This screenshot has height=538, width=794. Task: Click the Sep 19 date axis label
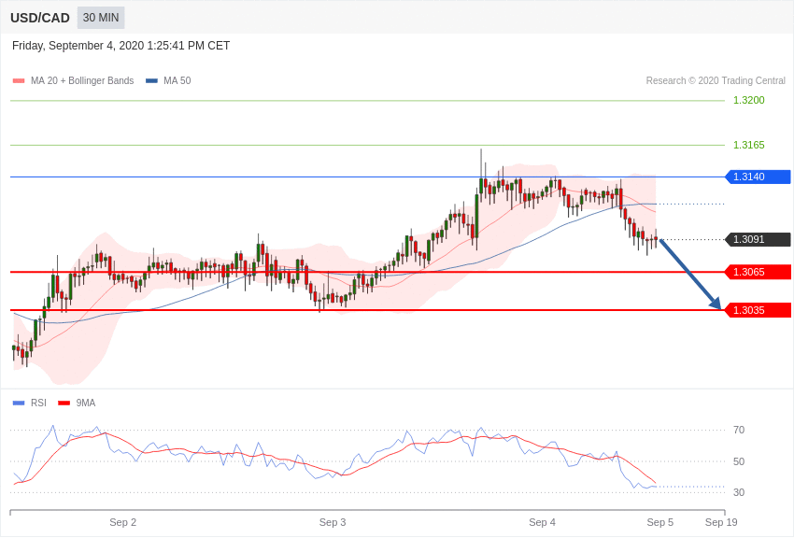pos(721,522)
